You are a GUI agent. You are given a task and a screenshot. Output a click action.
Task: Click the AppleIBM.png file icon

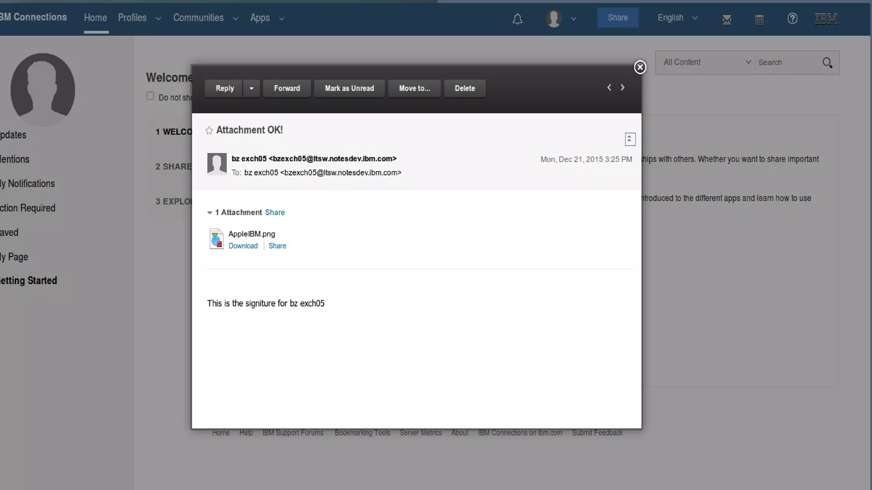click(216, 239)
